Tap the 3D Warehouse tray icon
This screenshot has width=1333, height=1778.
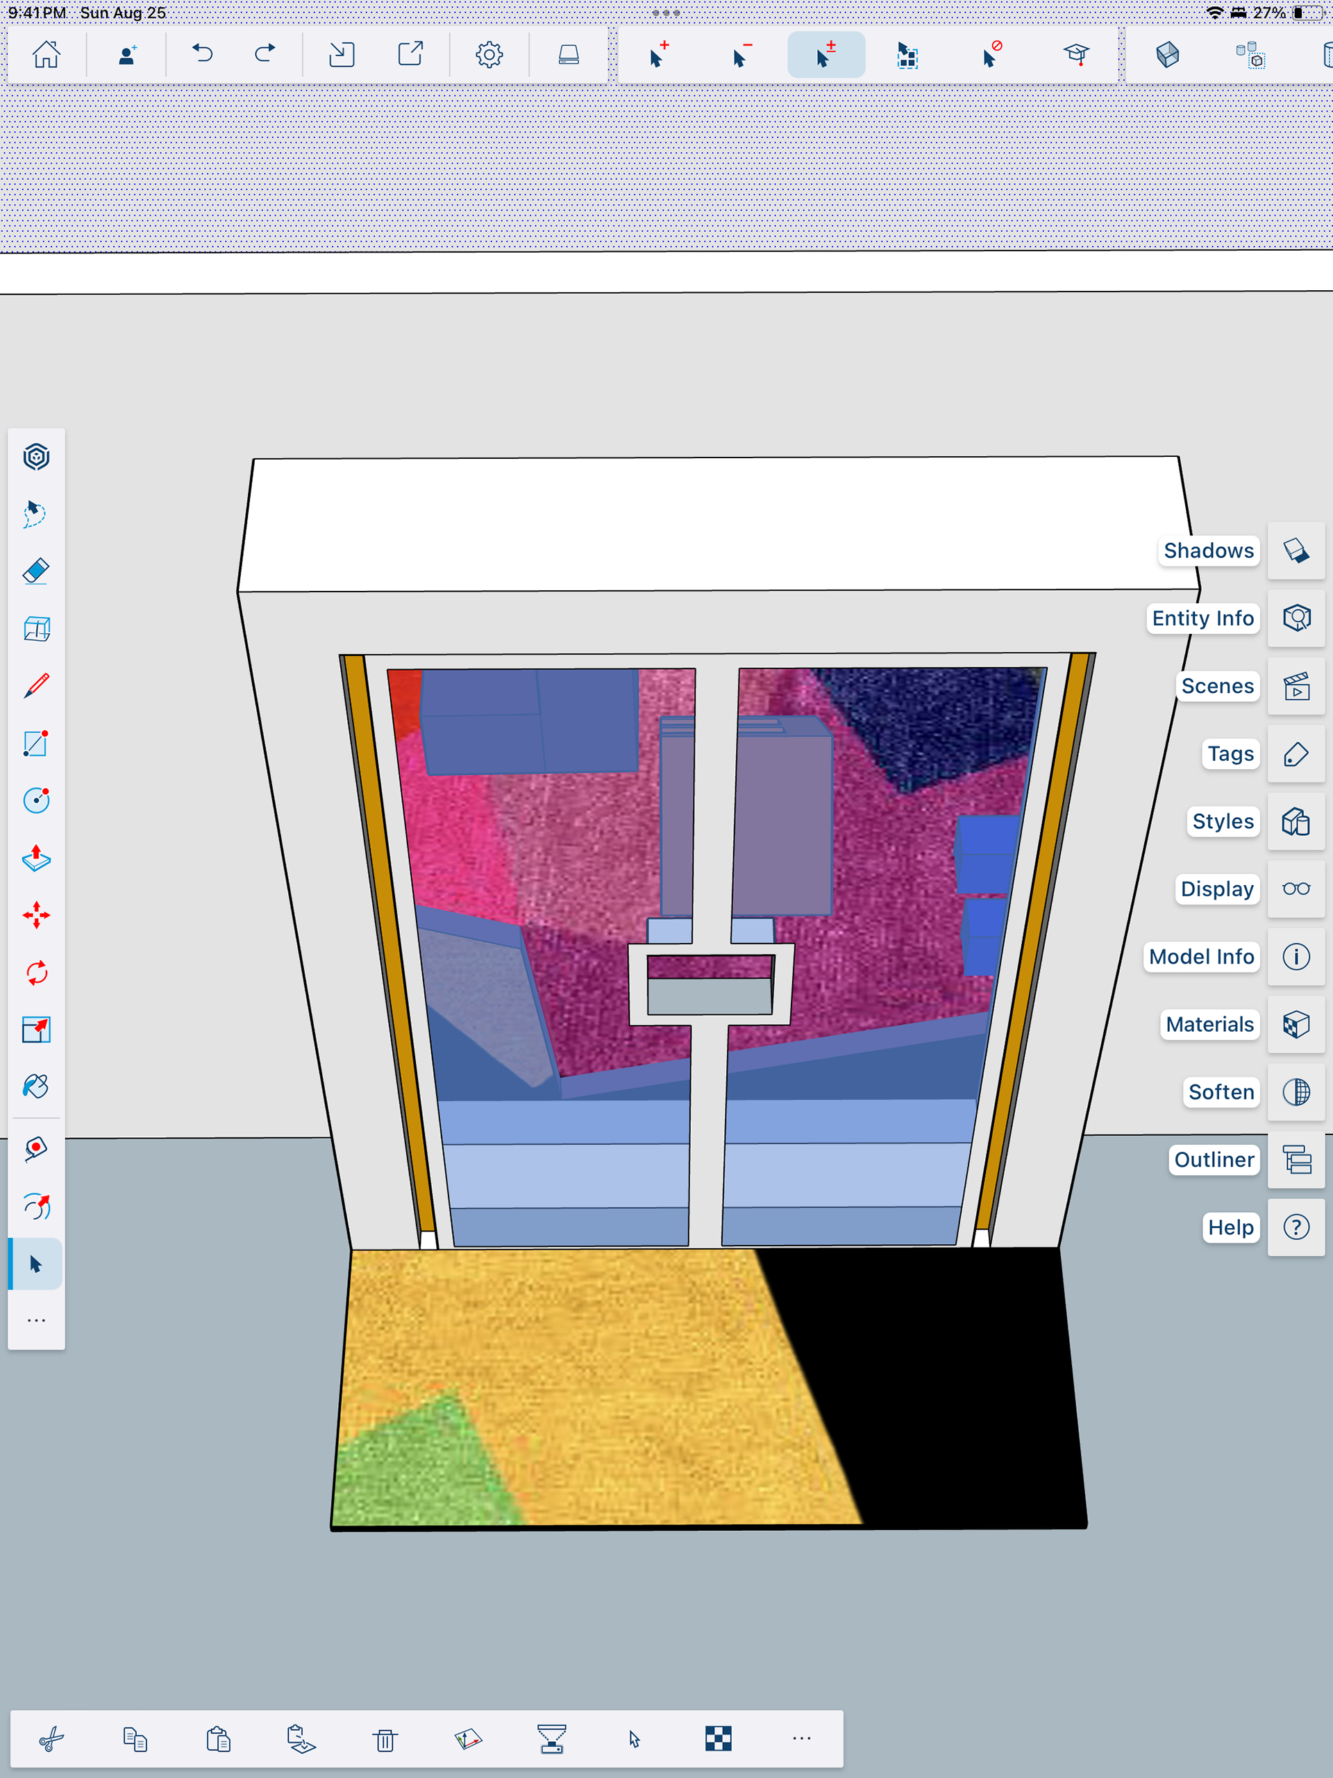(x=569, y=55)
